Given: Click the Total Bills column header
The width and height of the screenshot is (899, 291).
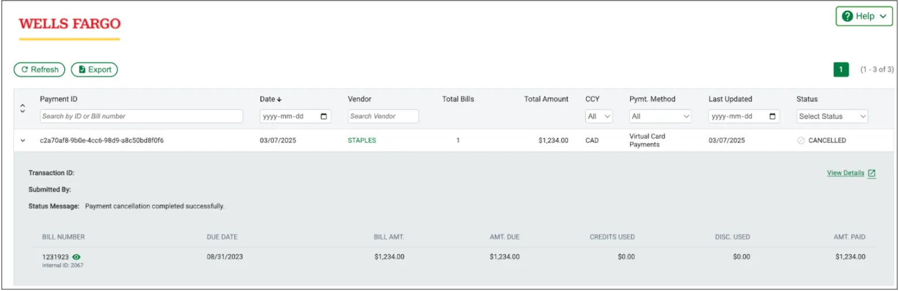Looking at the screenshot, I should click(x=458, y=99).
